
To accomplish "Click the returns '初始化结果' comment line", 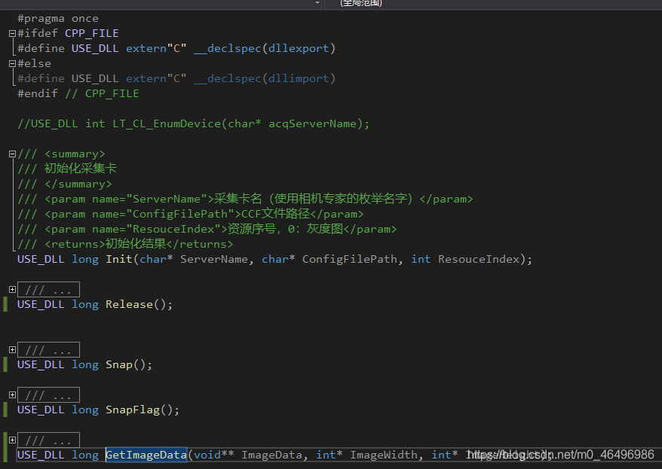I will point(125,244).
